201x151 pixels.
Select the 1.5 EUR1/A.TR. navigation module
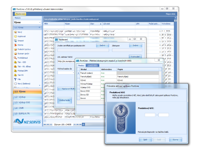27,114
